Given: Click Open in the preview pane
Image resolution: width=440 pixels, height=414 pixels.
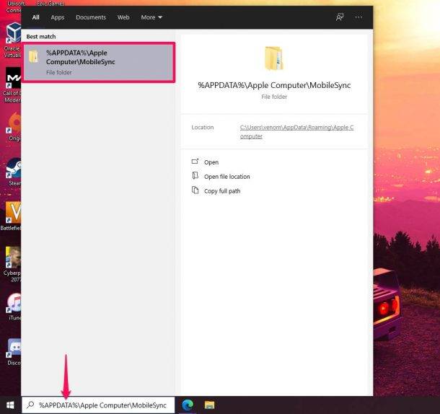Looking at the screenshot, I should (x=211, y=162).
